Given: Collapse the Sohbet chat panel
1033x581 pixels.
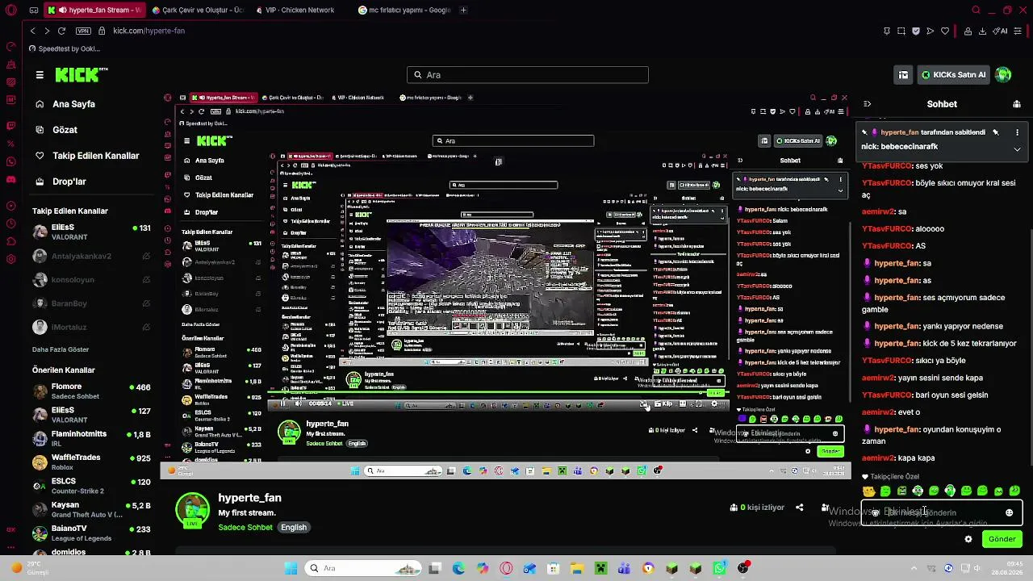Looking at the screenshot, I should tap(868, 104).
